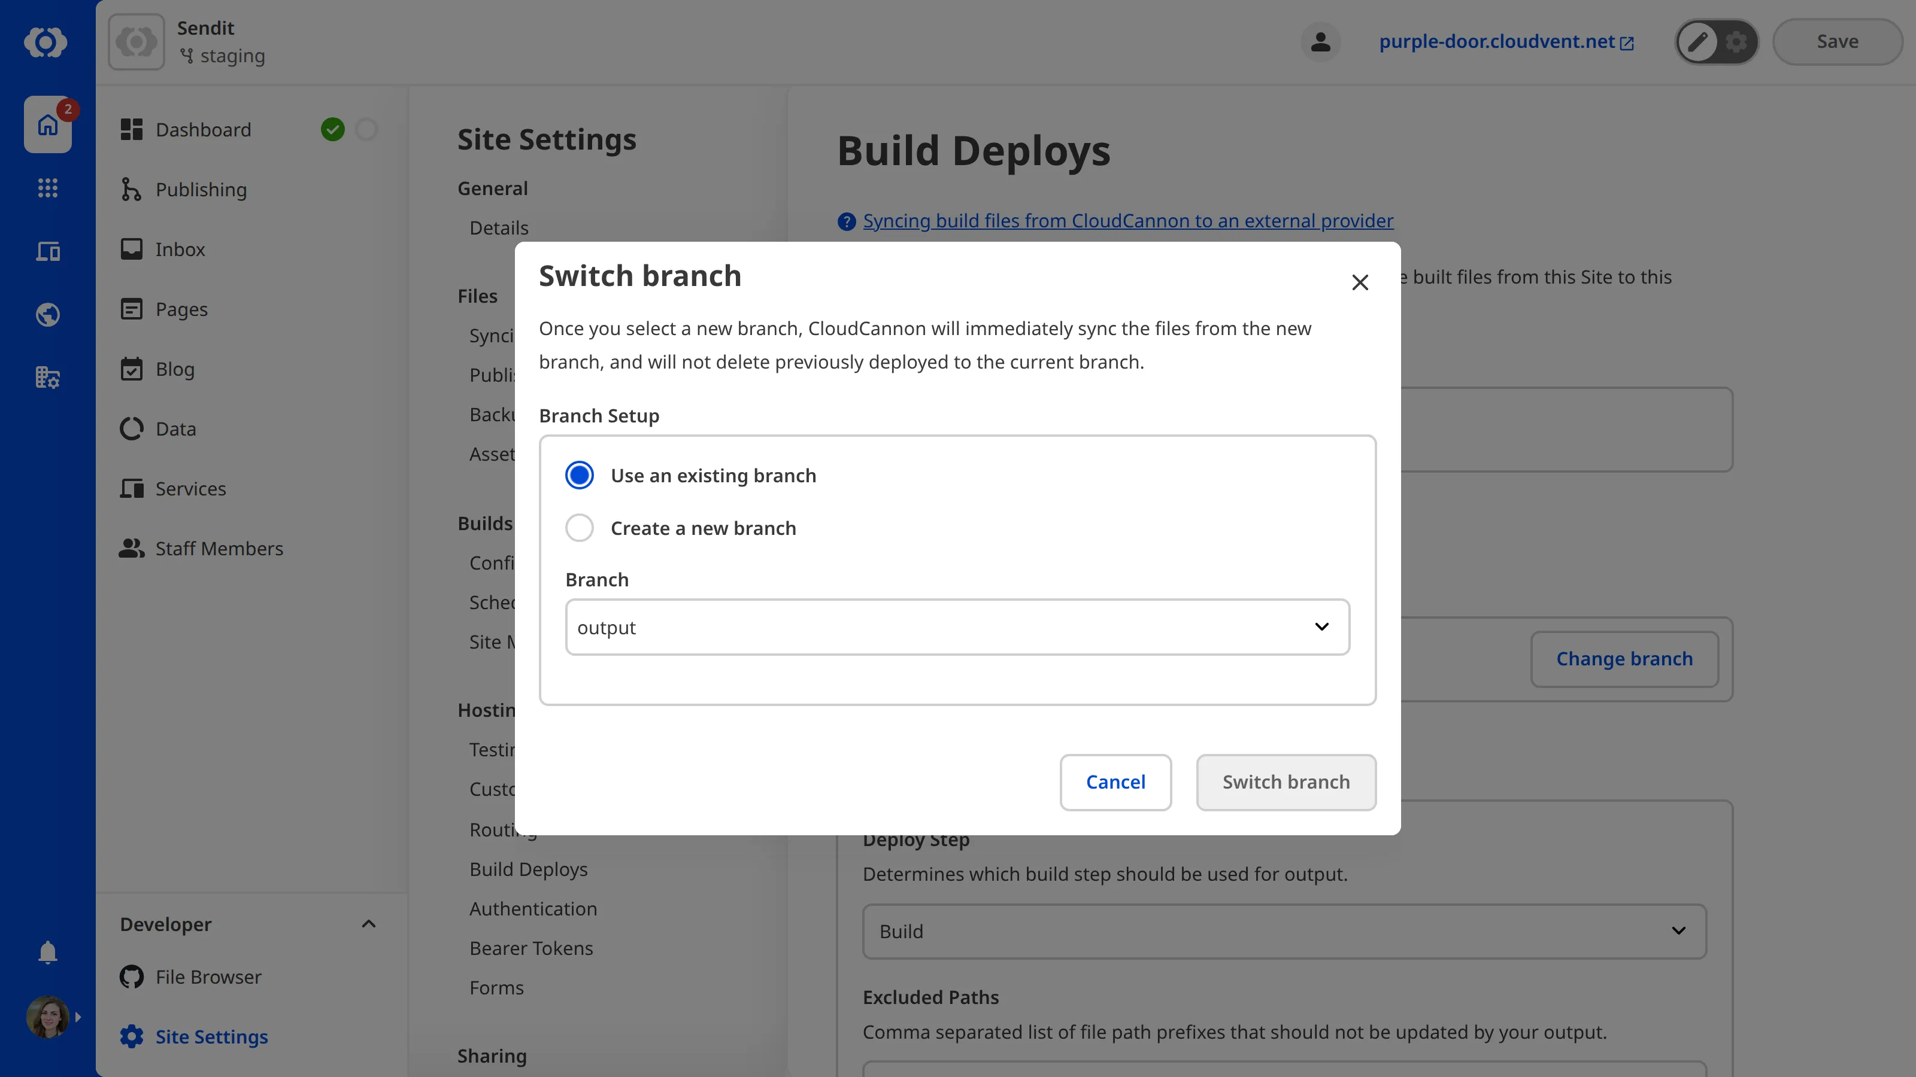Viewport: 1916px width, 1077px height.
Task: Collapse the Developer section
Action: tap(368, 924)
